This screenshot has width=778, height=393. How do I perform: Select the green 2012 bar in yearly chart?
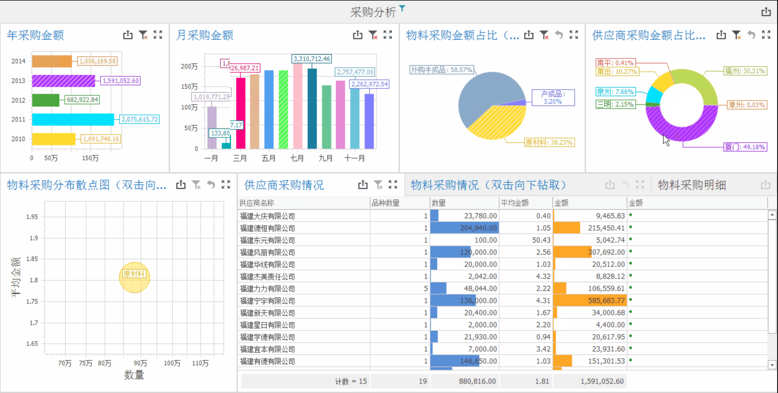click(46, 100)
